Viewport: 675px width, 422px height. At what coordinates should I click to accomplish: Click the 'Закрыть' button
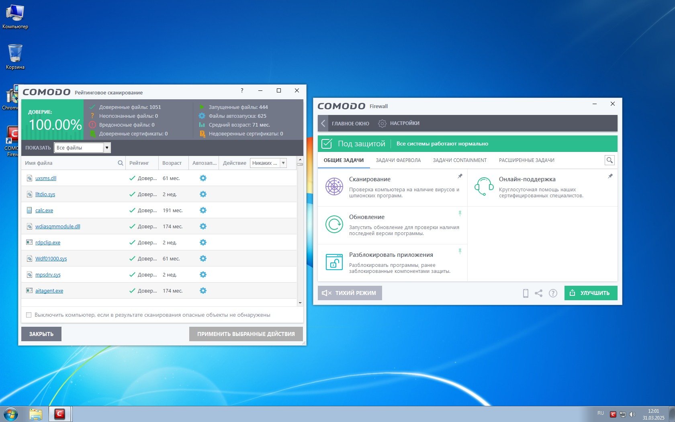(x=41, y=334)
